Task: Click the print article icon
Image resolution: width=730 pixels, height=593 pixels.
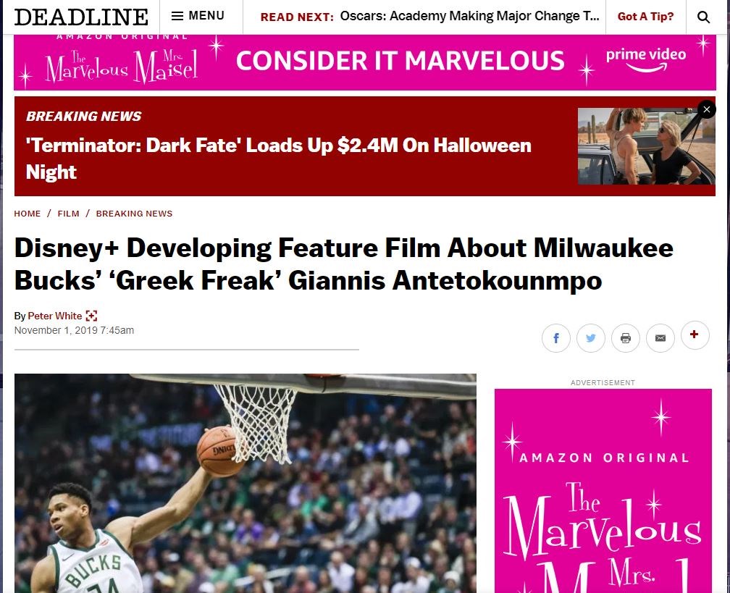Action: pos(626,338)
